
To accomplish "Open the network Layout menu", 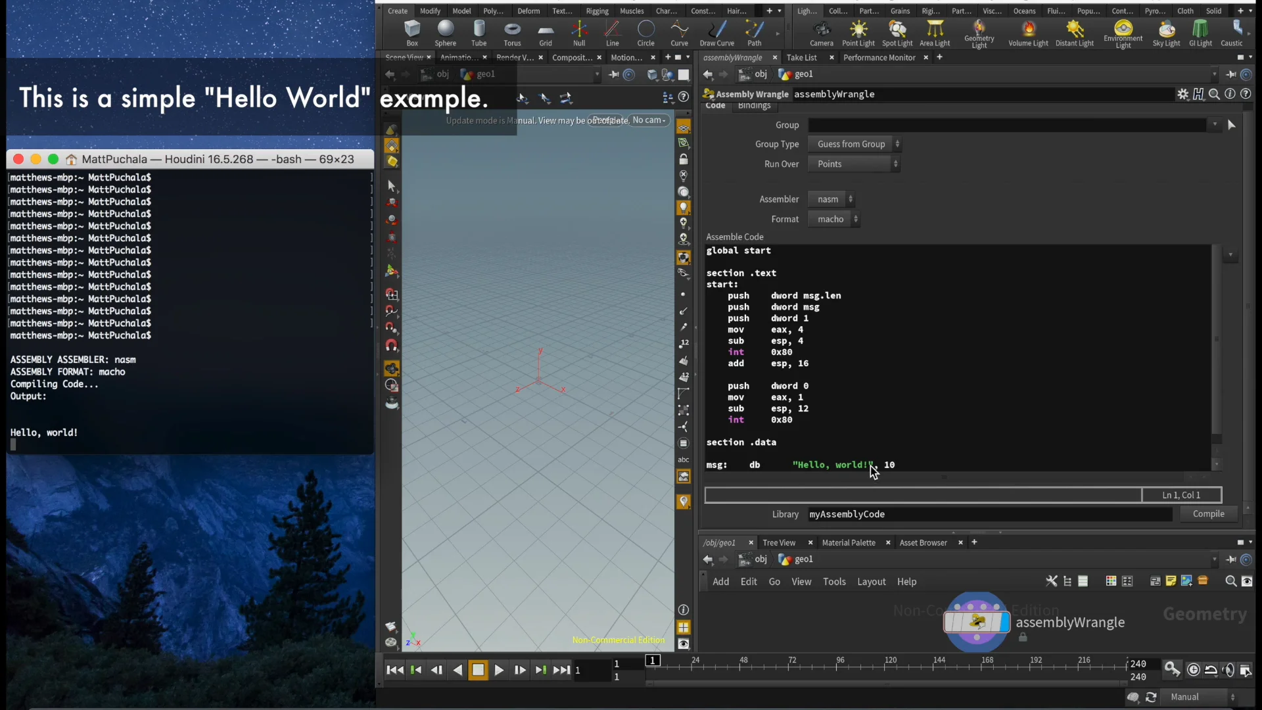I will point(872,582).
